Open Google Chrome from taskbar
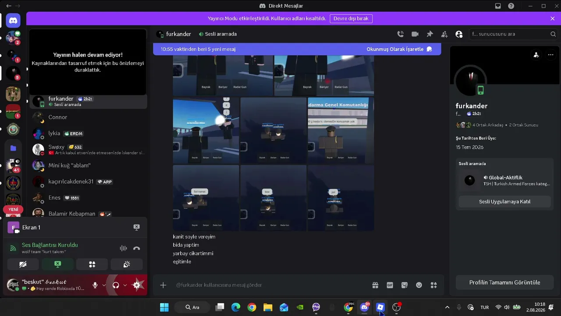This screenshot has height=316, width=561. pos(252,307)
